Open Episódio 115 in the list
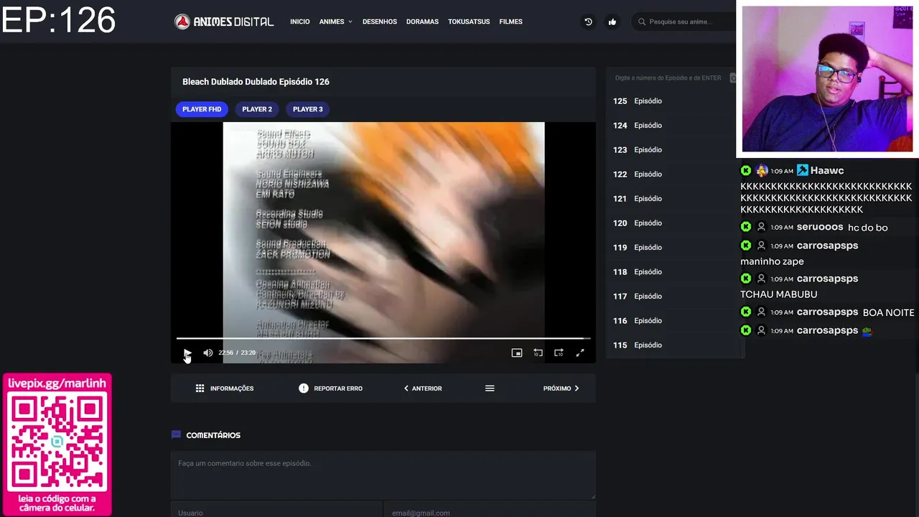The height and width of the screenshot is (517, 919). coord(673,345)
